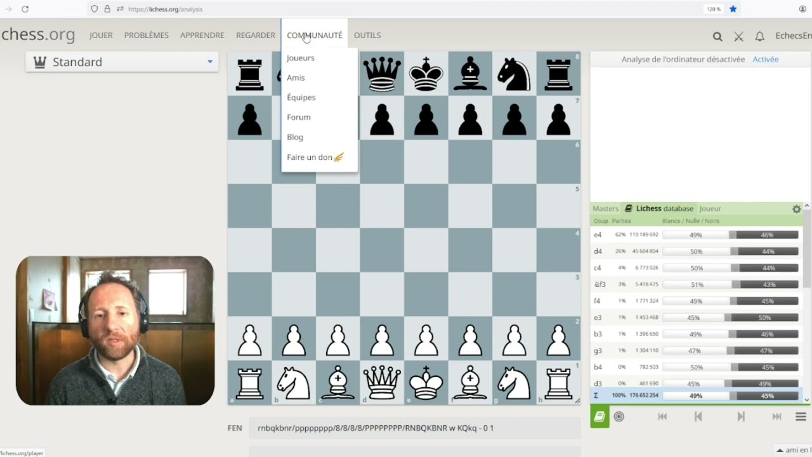Play c4 from the explorer list

pyautogui.click(x=697, y=268)
